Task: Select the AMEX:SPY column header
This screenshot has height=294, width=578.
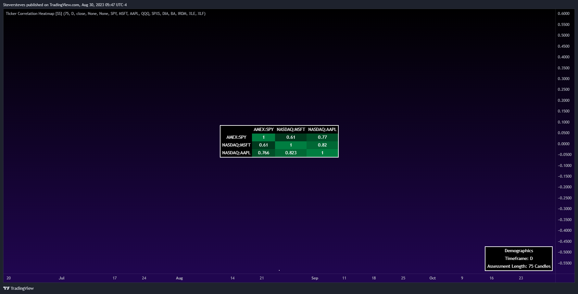Action: [264, 129]
